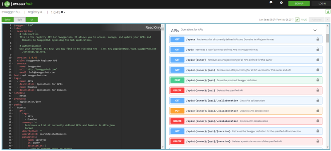The height and width of the screenshot is (151, 331).
Task: Expand DELETE /apis/{owner}/{api}/{version} operation
Action: (246, 142)
